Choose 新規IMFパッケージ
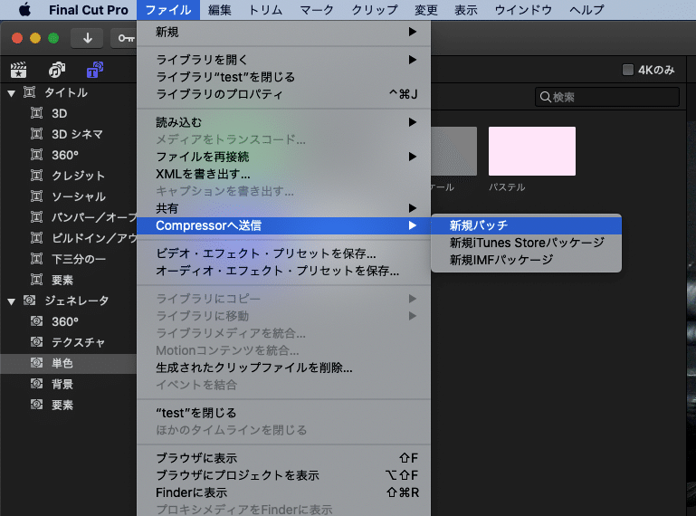 [x=526, y=260]
